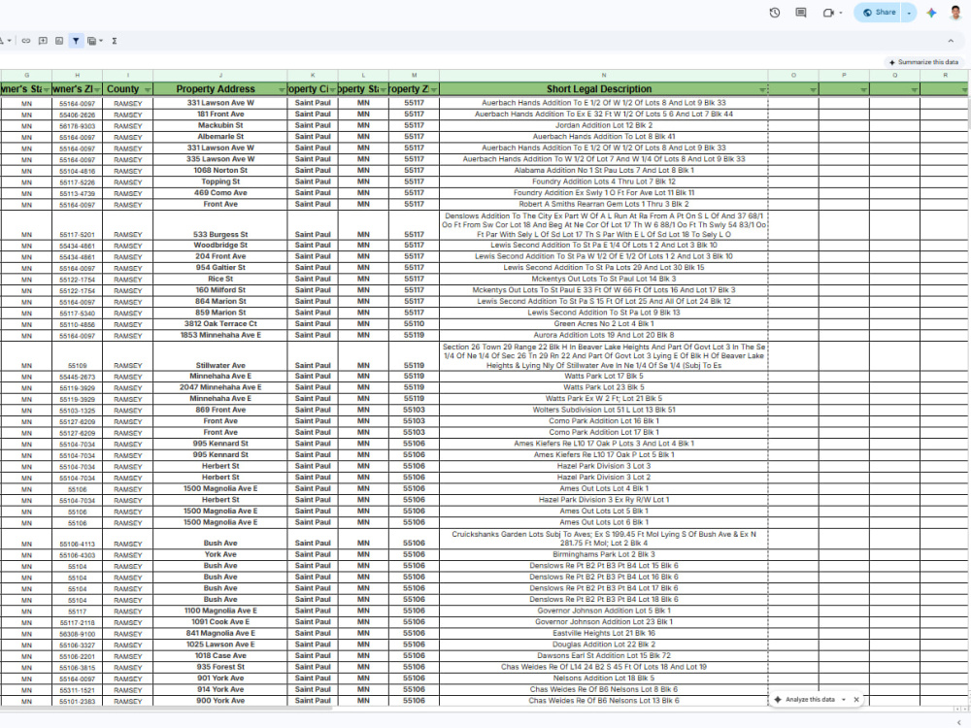This screenshot has height=728, width=971.
Task: Open the comments history icon
Action: [801, 13]
